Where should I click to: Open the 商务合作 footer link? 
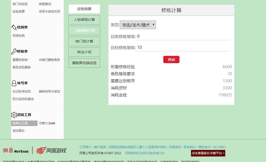coord(205,147)
